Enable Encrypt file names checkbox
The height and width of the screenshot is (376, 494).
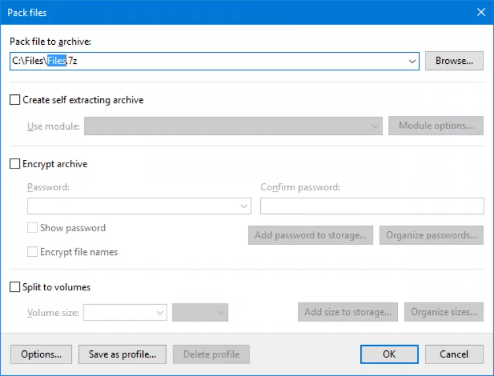tap(32, 252)
